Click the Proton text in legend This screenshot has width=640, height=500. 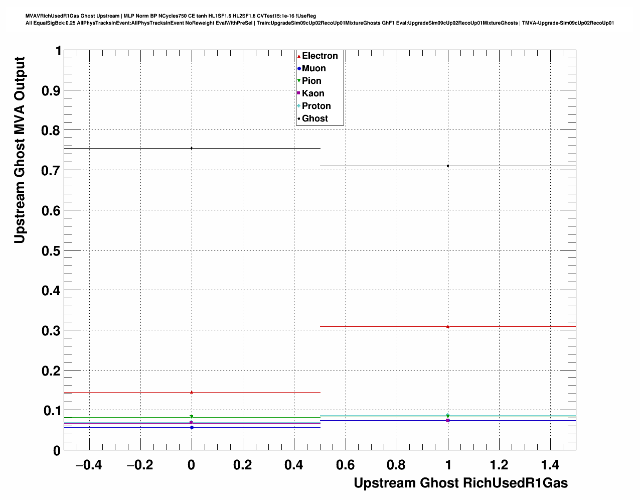[316, 106]
